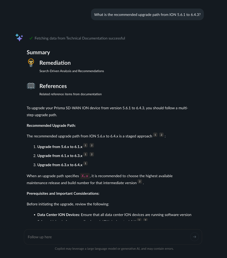Click the lightbulb icon beside Remediation
This screenshot has height=258, width=227.
(x=31, y=62)
